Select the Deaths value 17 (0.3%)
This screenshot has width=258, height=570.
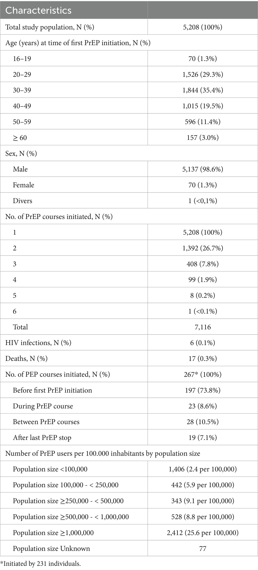point(203,359)
